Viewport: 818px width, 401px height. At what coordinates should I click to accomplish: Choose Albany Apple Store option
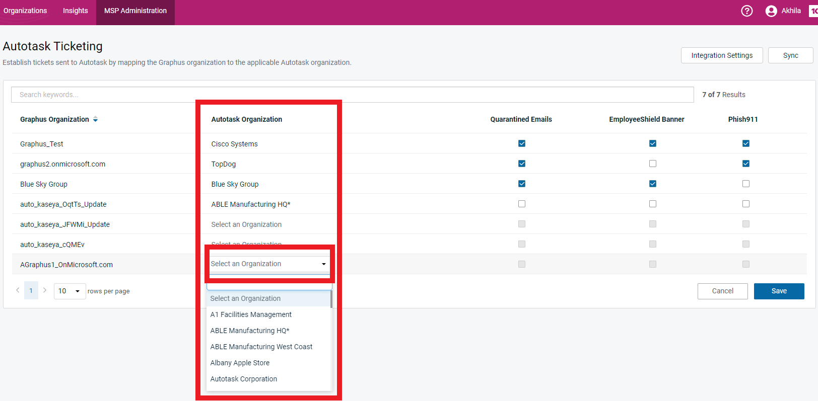(x=268, y=363)
